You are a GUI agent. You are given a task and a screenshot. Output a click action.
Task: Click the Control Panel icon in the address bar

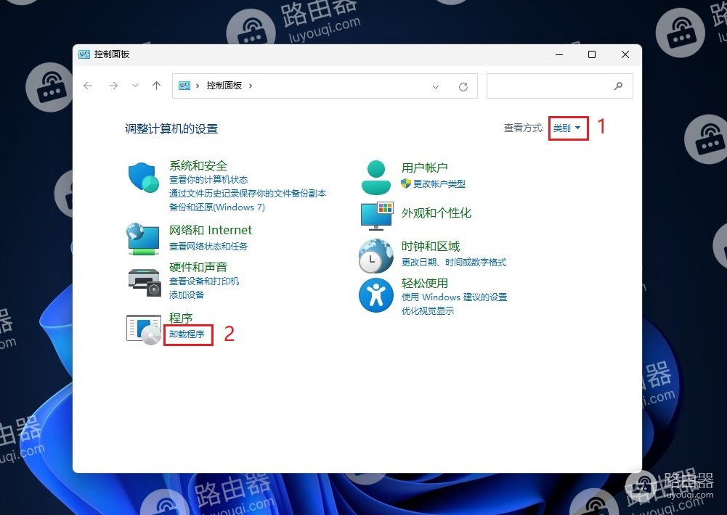click(x=184, y=86)
